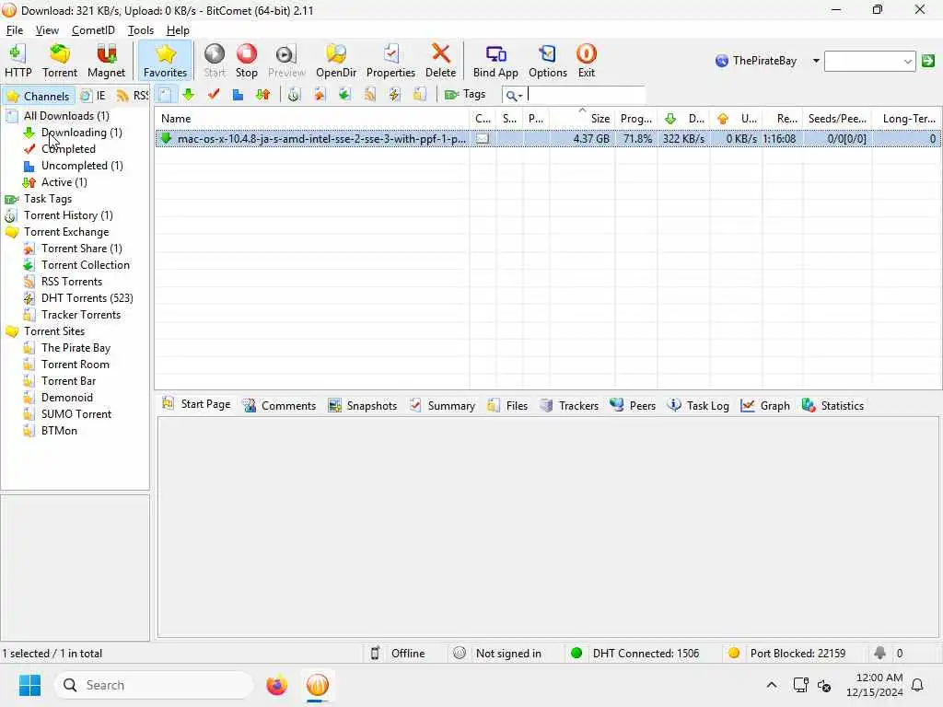Select Uncompleted (1) in sidebar

[82, 166]
